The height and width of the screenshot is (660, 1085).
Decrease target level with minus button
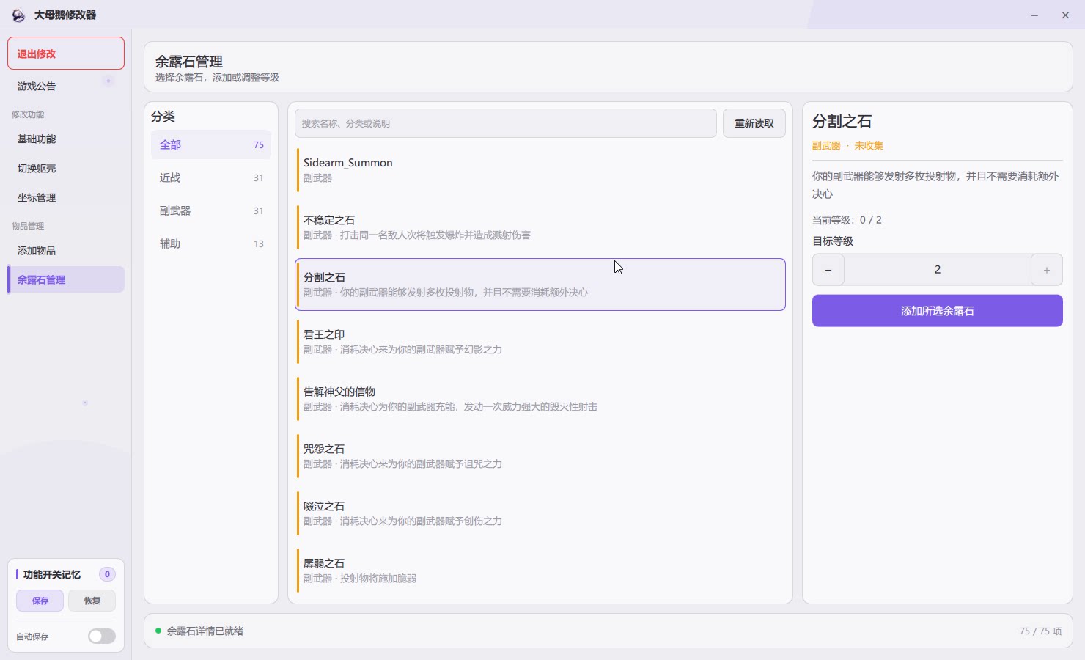tap(828, 270)
